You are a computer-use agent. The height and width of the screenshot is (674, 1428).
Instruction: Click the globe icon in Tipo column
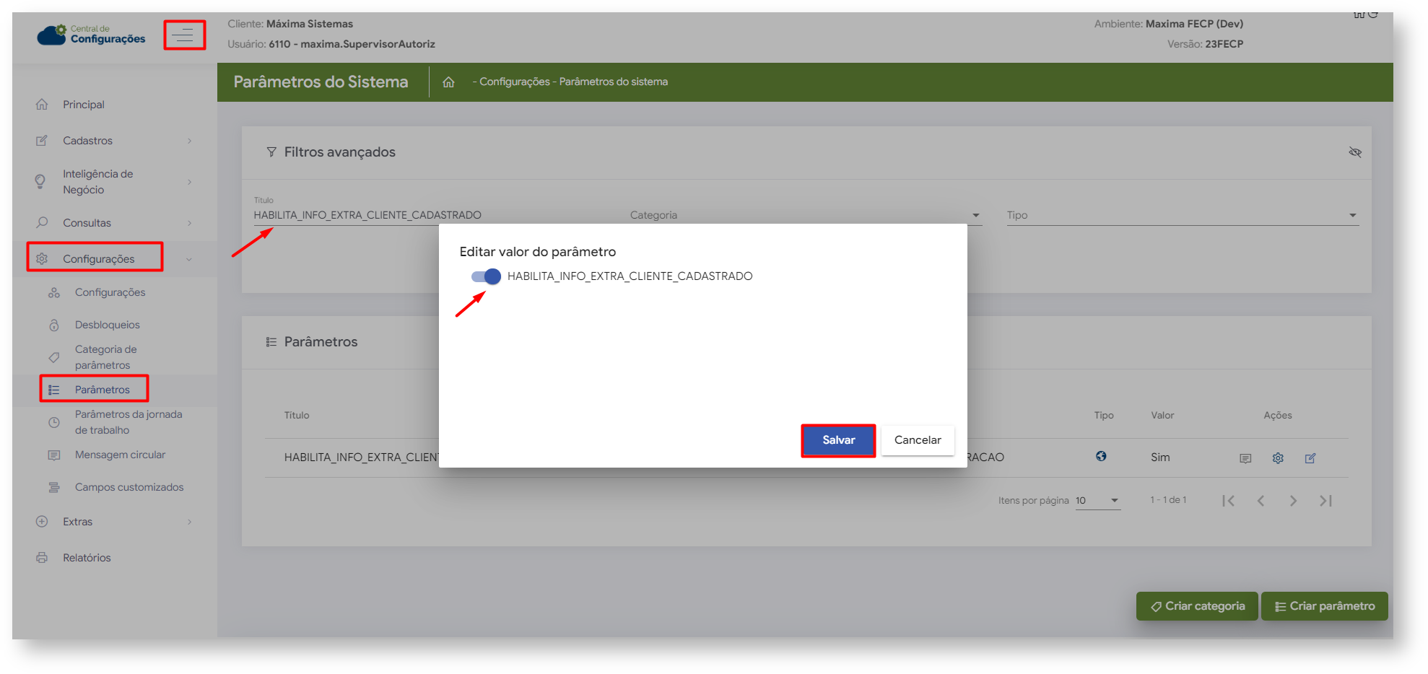[x=1101, y=456]
